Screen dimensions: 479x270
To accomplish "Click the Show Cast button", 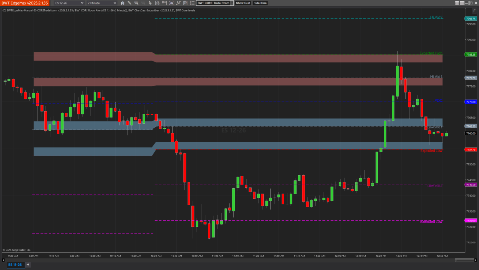I will click(243, 3).
